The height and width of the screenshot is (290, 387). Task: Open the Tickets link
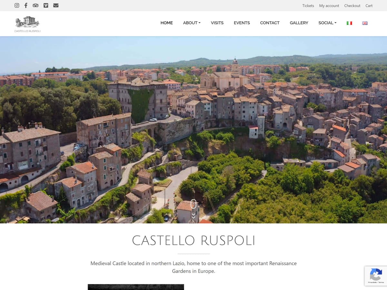308,5
